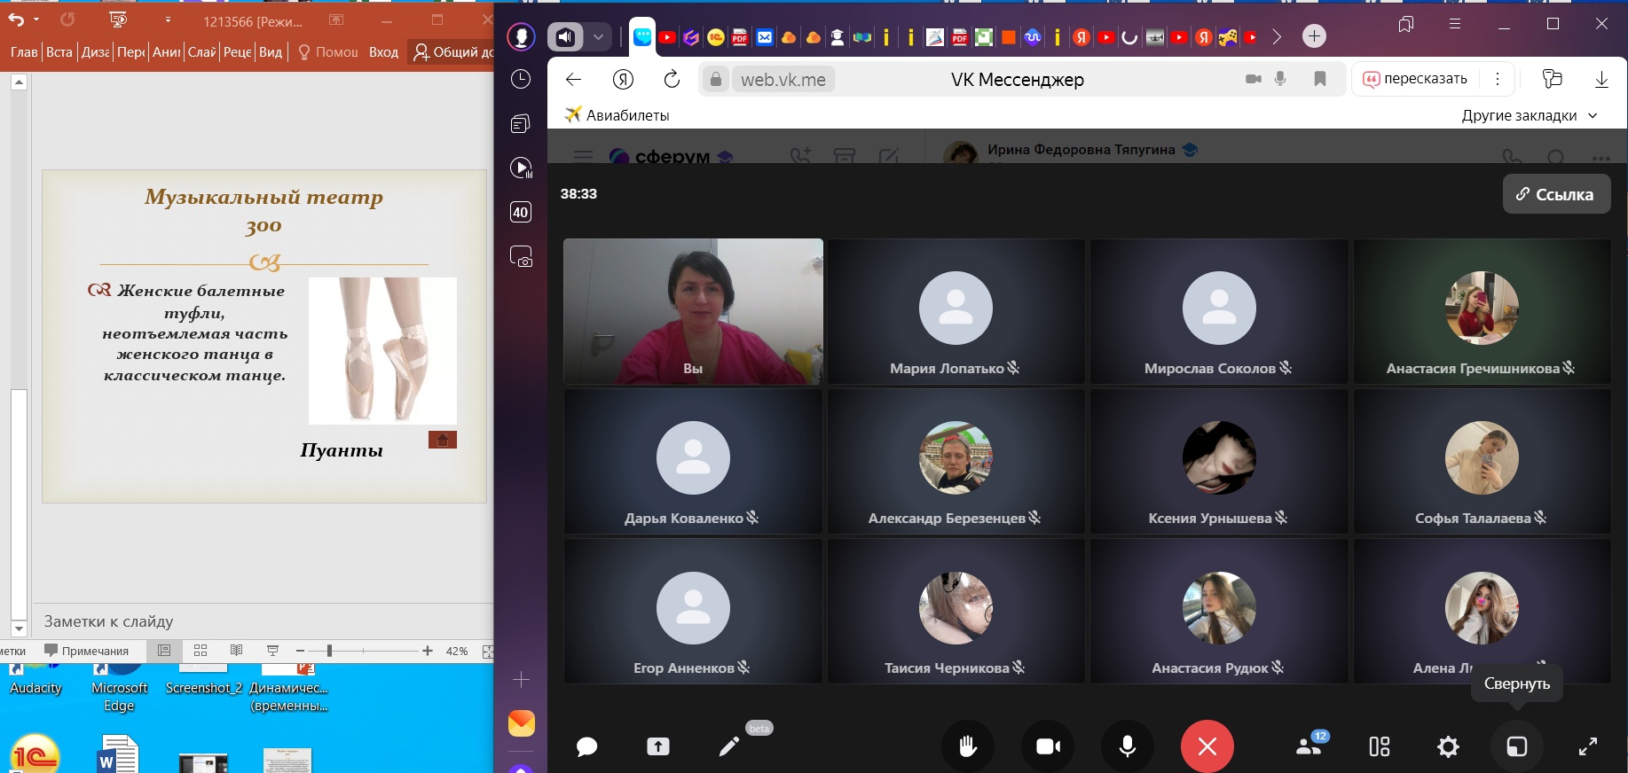Reload the web.vk.me page
This screenshot has width=1628, height=773.
[672, 80]
